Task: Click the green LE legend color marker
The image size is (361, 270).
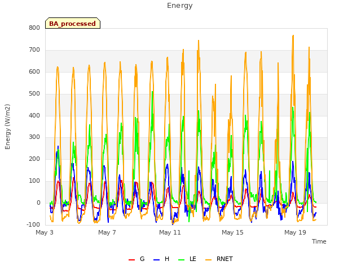Action: [x=182, y=260]
